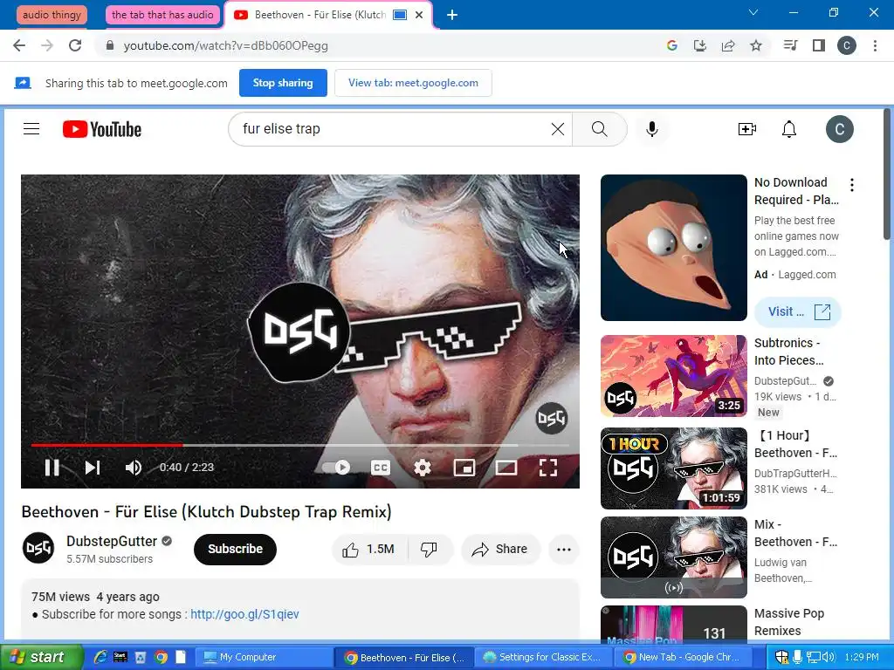Screen dimensions: 894x670
Task: Open the DubstepGutter channel name
Action: (x=112, y=541)
